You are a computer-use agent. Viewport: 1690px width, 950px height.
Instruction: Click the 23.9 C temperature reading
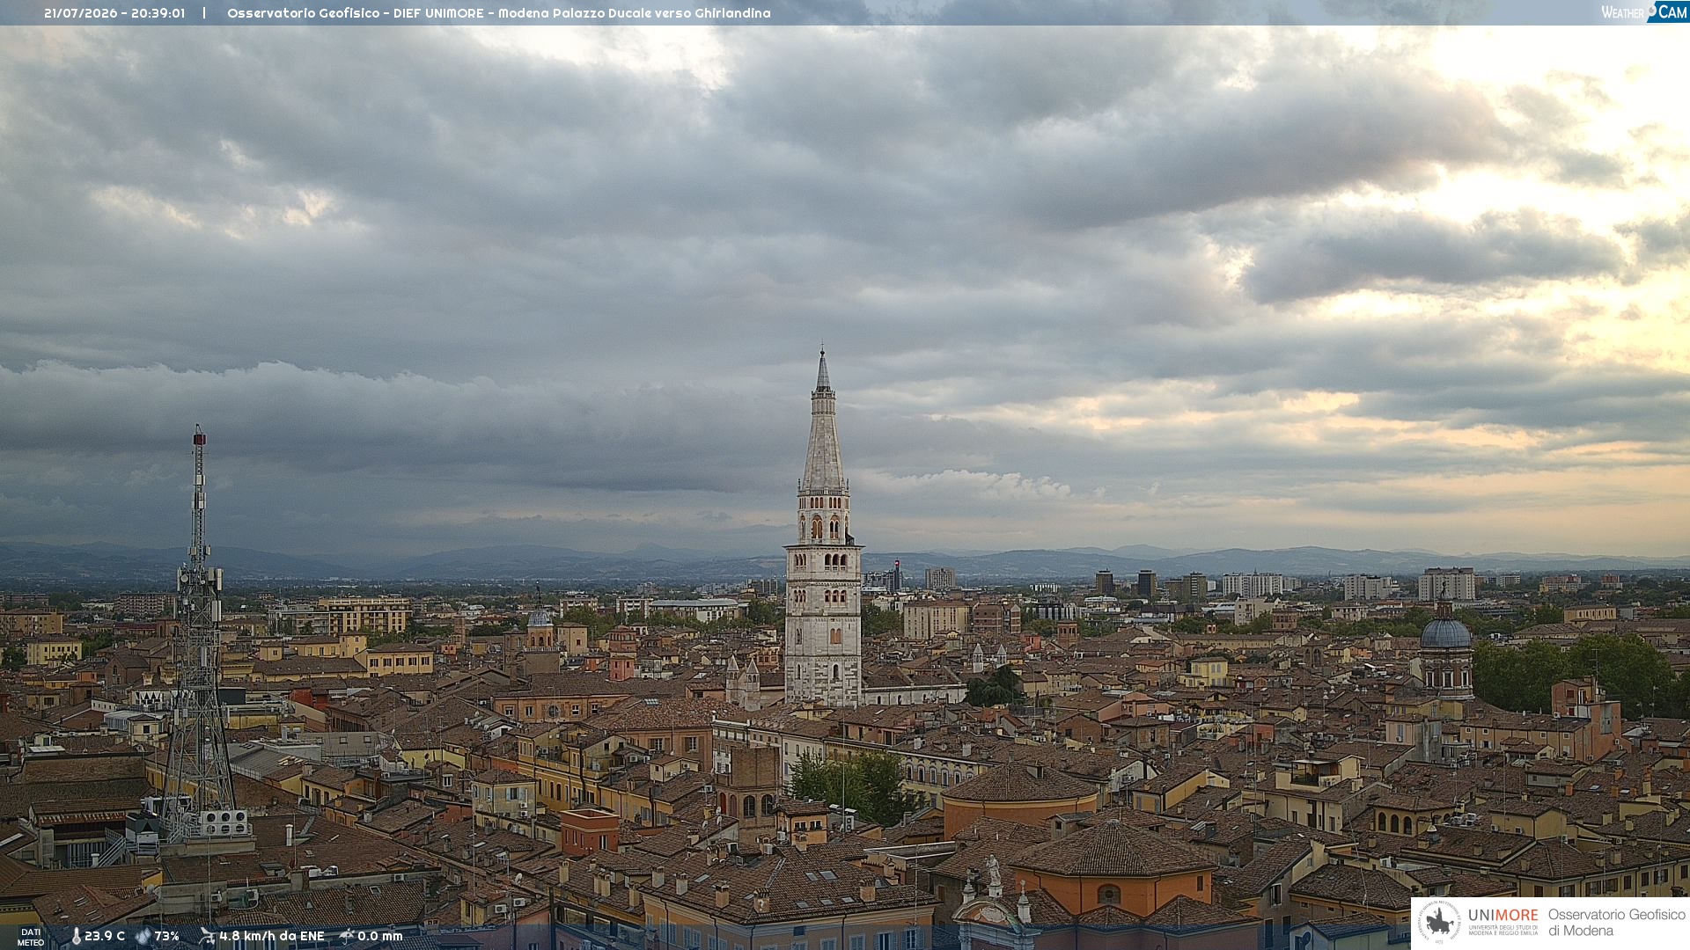[105, 936]
